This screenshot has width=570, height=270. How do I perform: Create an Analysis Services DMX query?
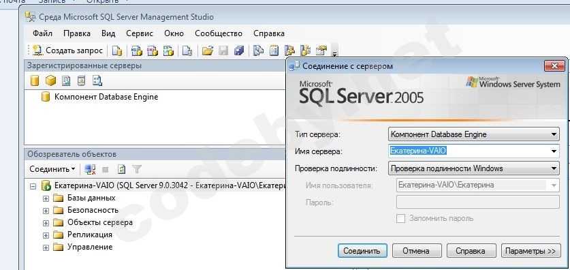coord(153,50)
